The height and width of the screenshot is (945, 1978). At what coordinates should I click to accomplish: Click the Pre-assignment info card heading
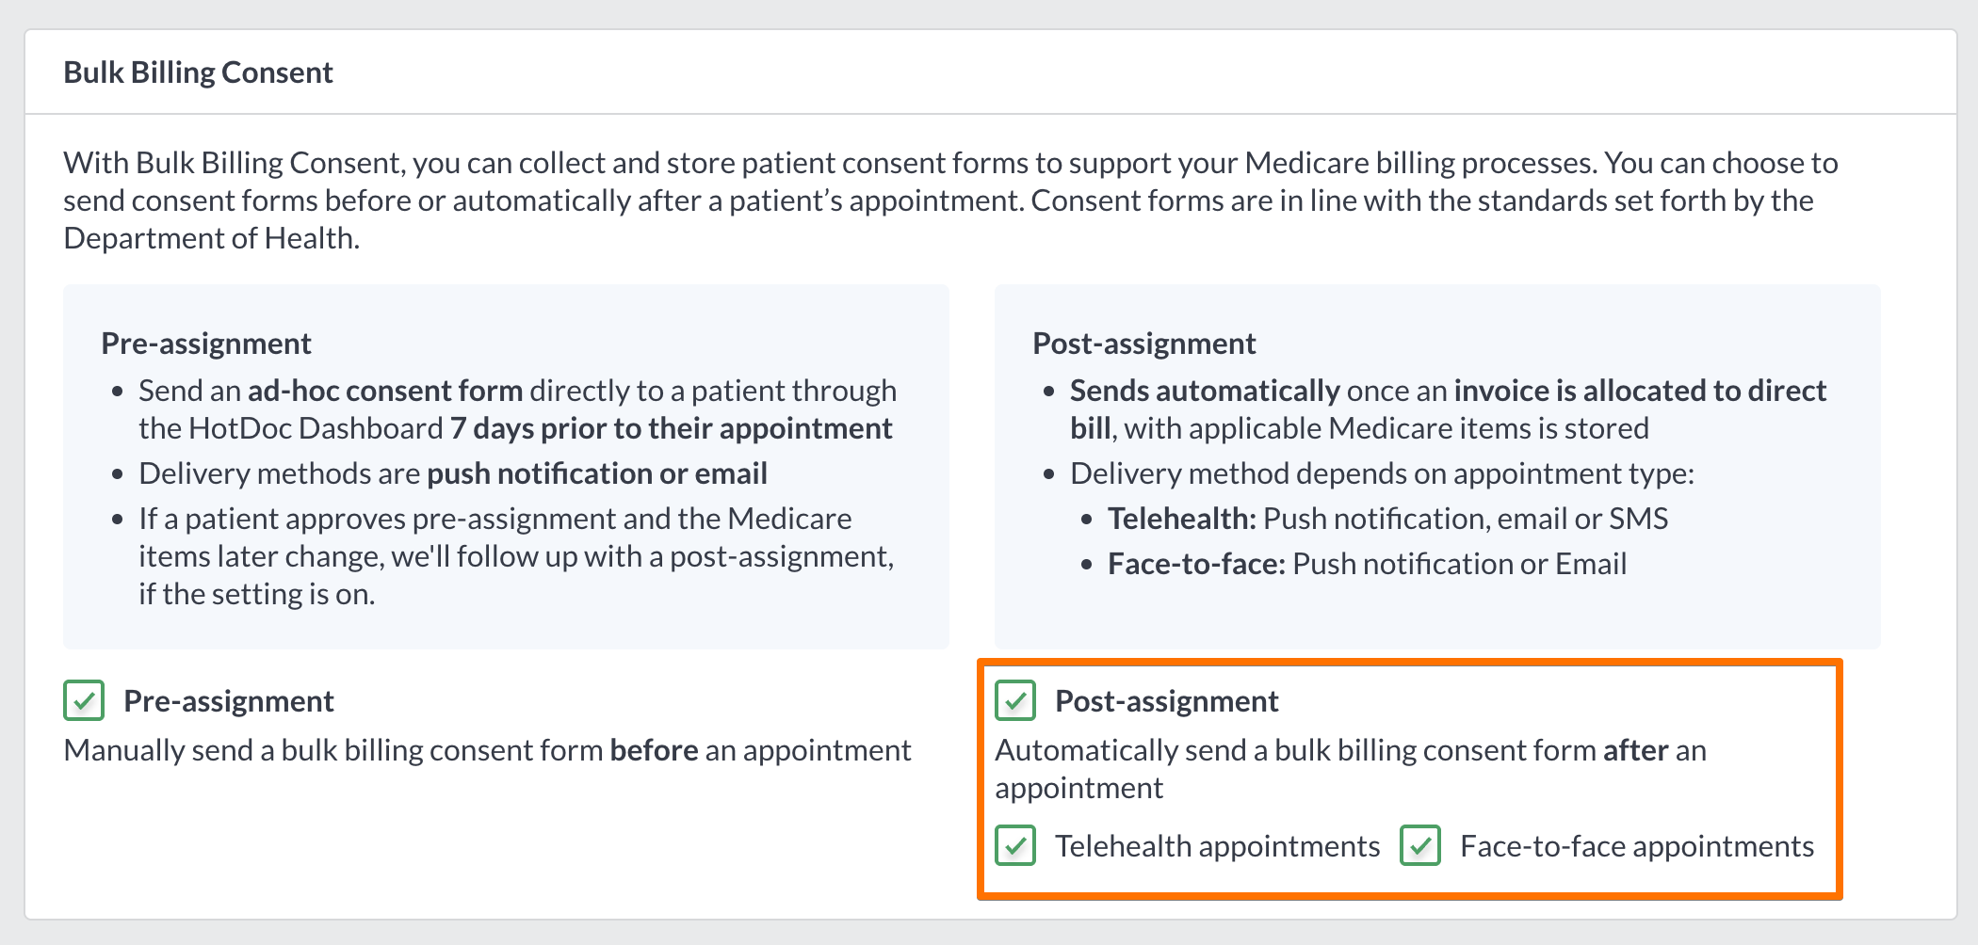tap(206, 344)
